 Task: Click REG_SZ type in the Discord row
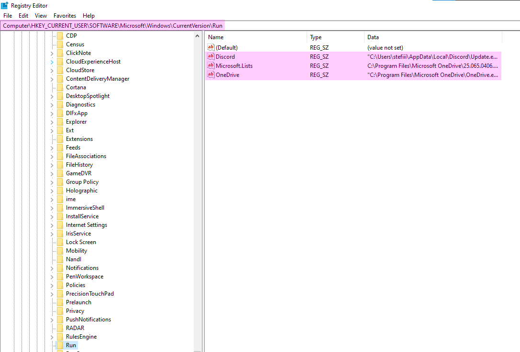pos(319,57)
